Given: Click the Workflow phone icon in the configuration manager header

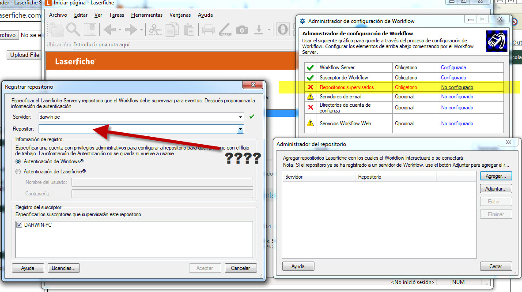Looking at the screenshot, I should click(496, 41).
